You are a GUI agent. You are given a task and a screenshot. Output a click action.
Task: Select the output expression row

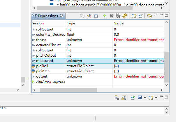[x=98, y=76]
